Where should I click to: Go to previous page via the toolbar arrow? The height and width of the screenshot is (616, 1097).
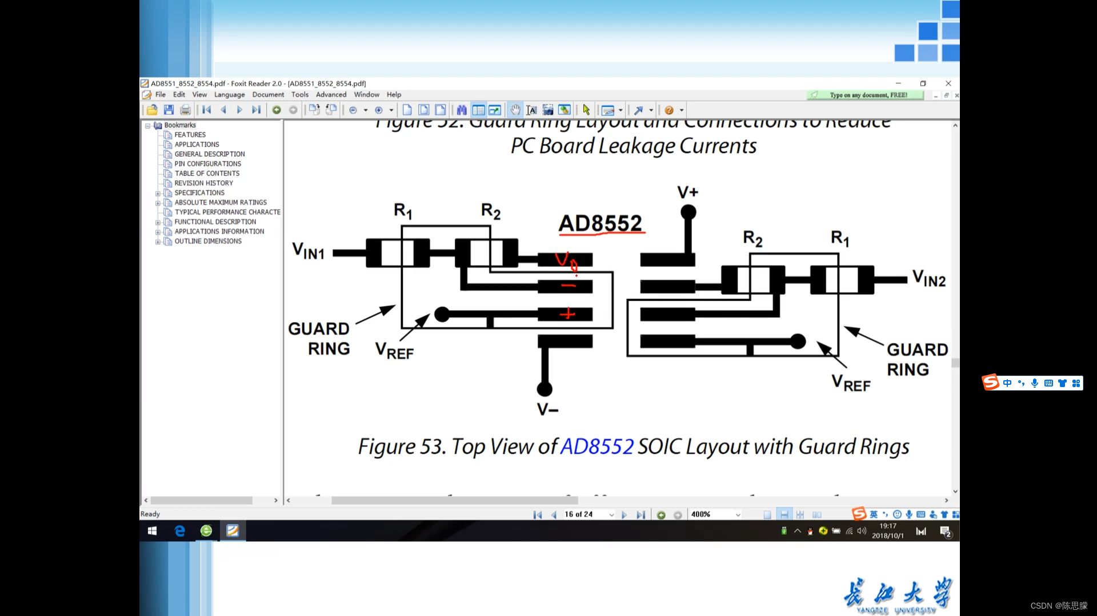tap(223, 110)
